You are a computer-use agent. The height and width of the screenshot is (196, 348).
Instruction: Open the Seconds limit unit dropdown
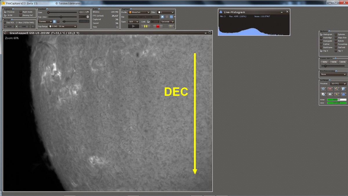[168, 21]
